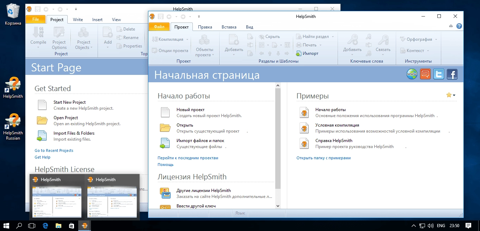Click the Project Objects cubes icon in the English window
The height and width of the screenshot is (231, 480).
tap(84, 32)
